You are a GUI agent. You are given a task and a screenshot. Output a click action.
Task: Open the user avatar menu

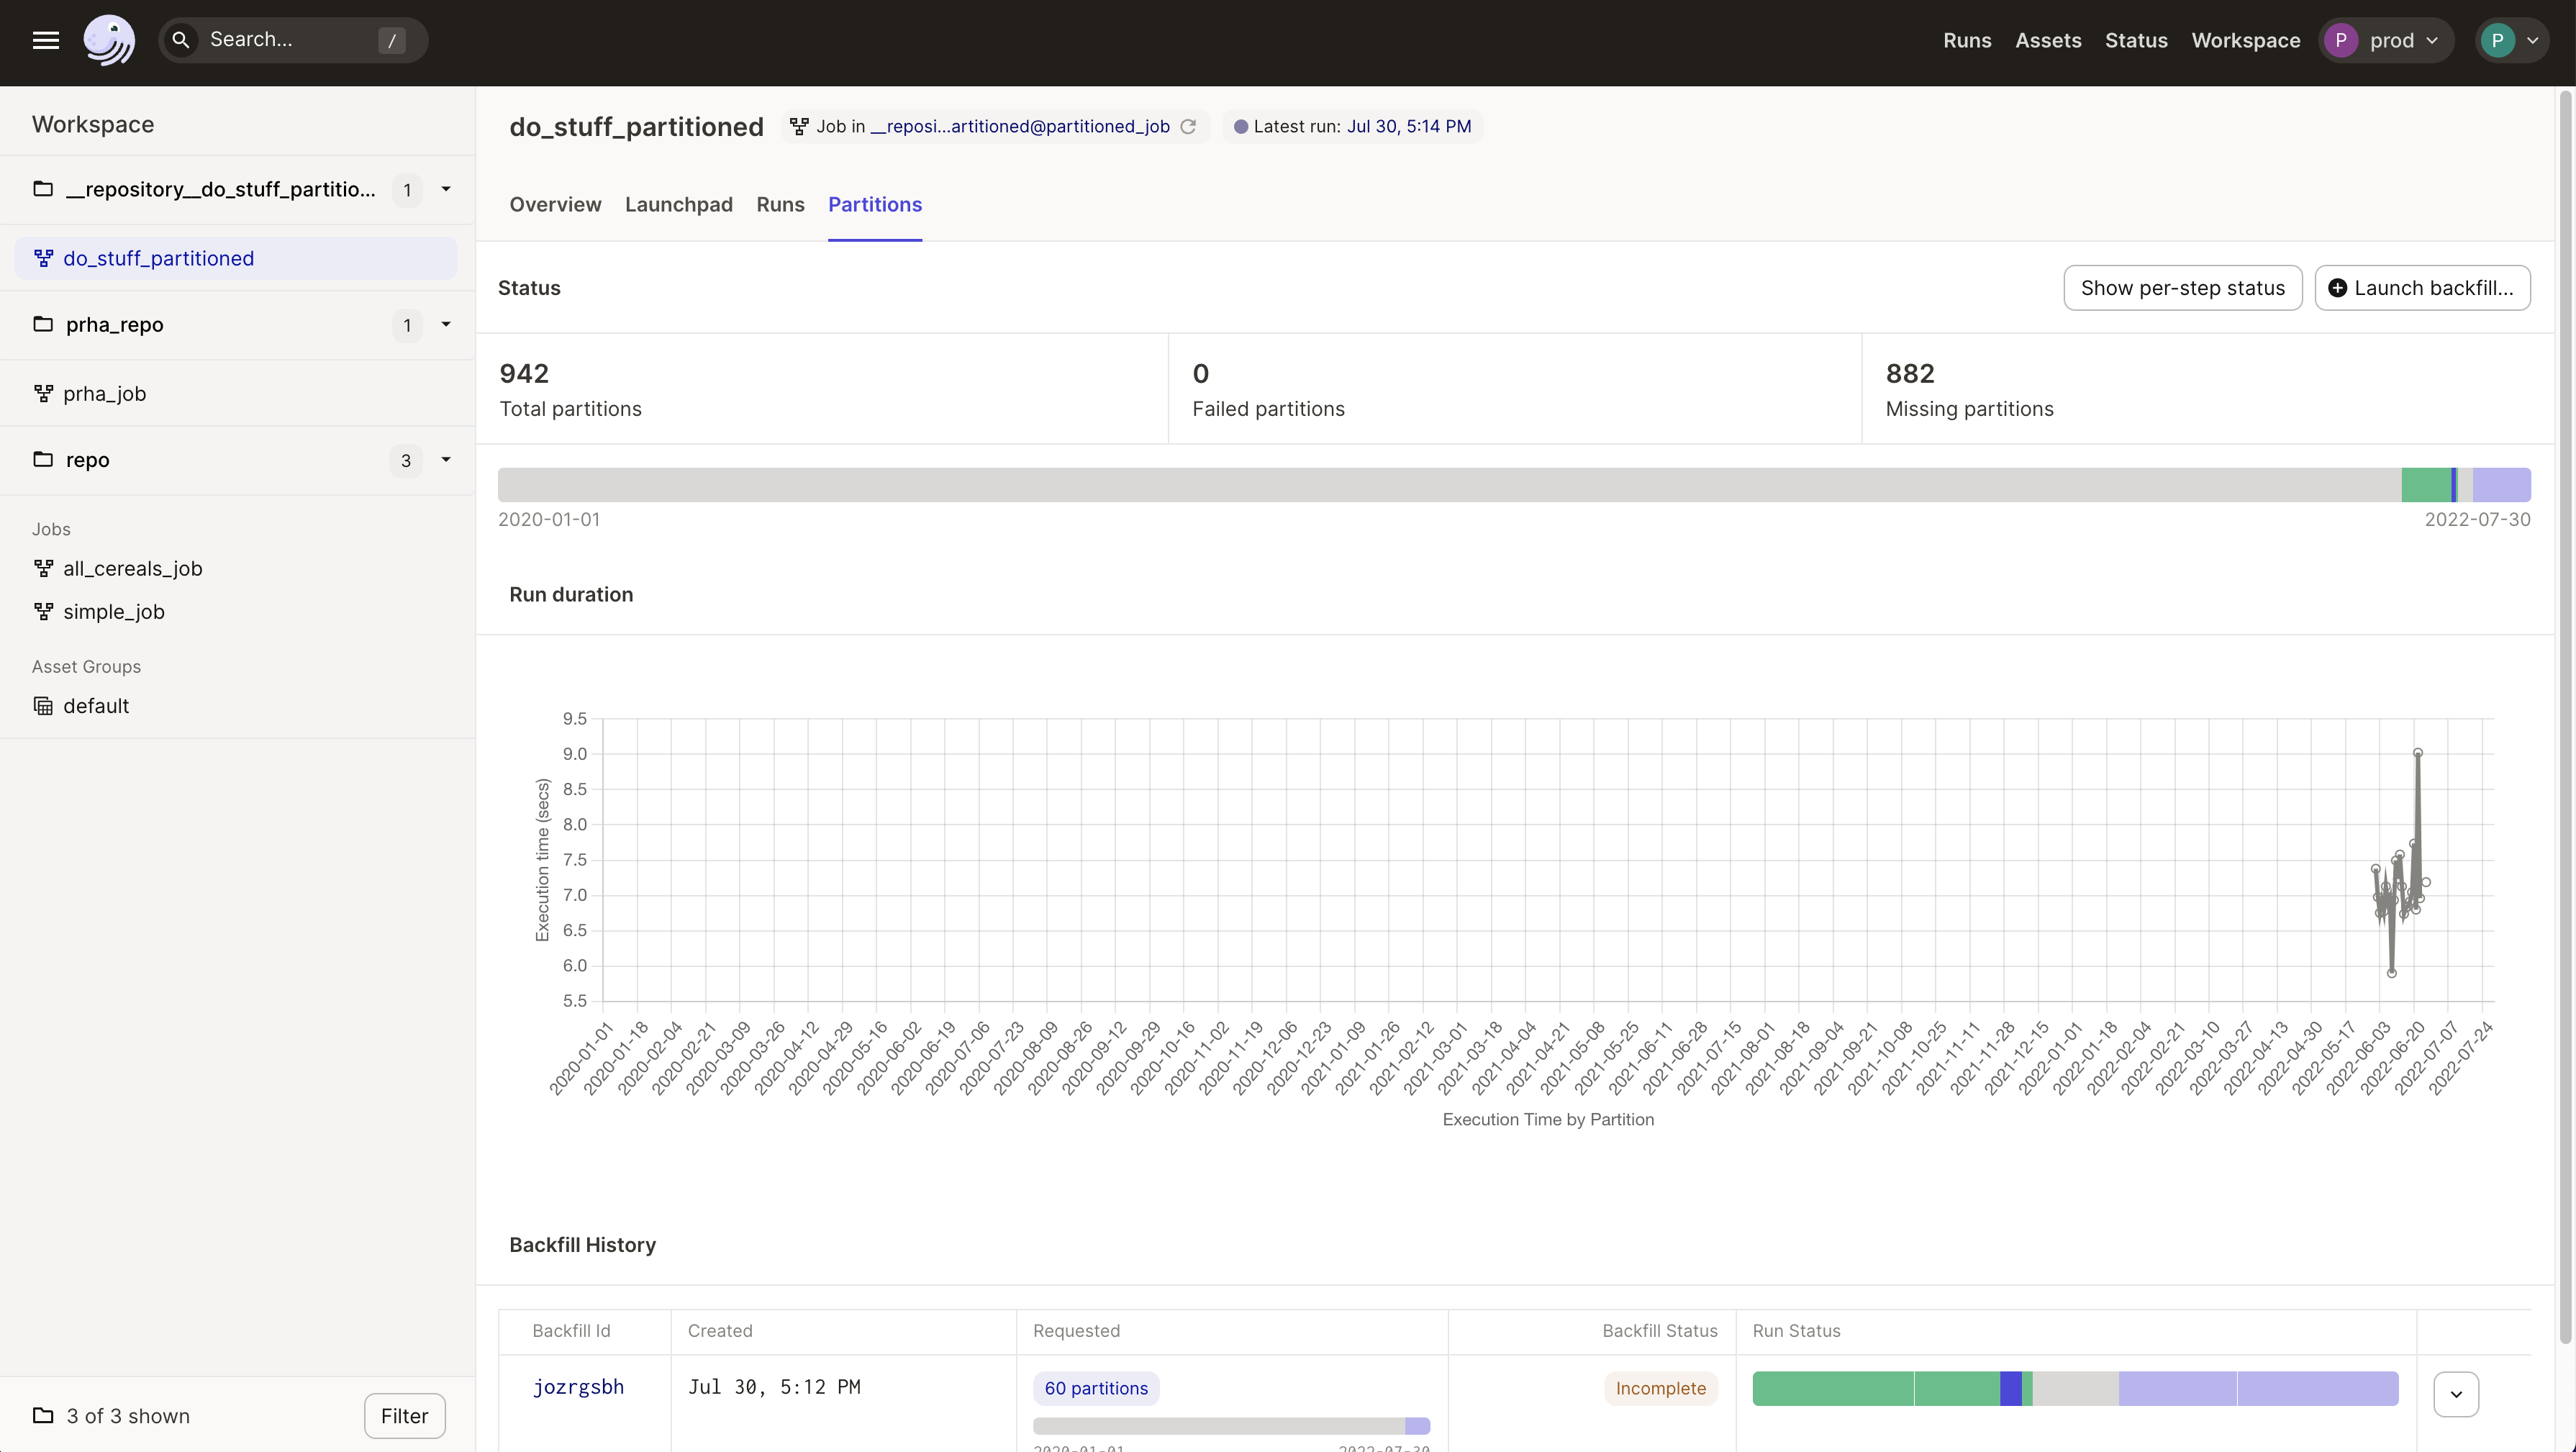click(x=2512, y=40)
